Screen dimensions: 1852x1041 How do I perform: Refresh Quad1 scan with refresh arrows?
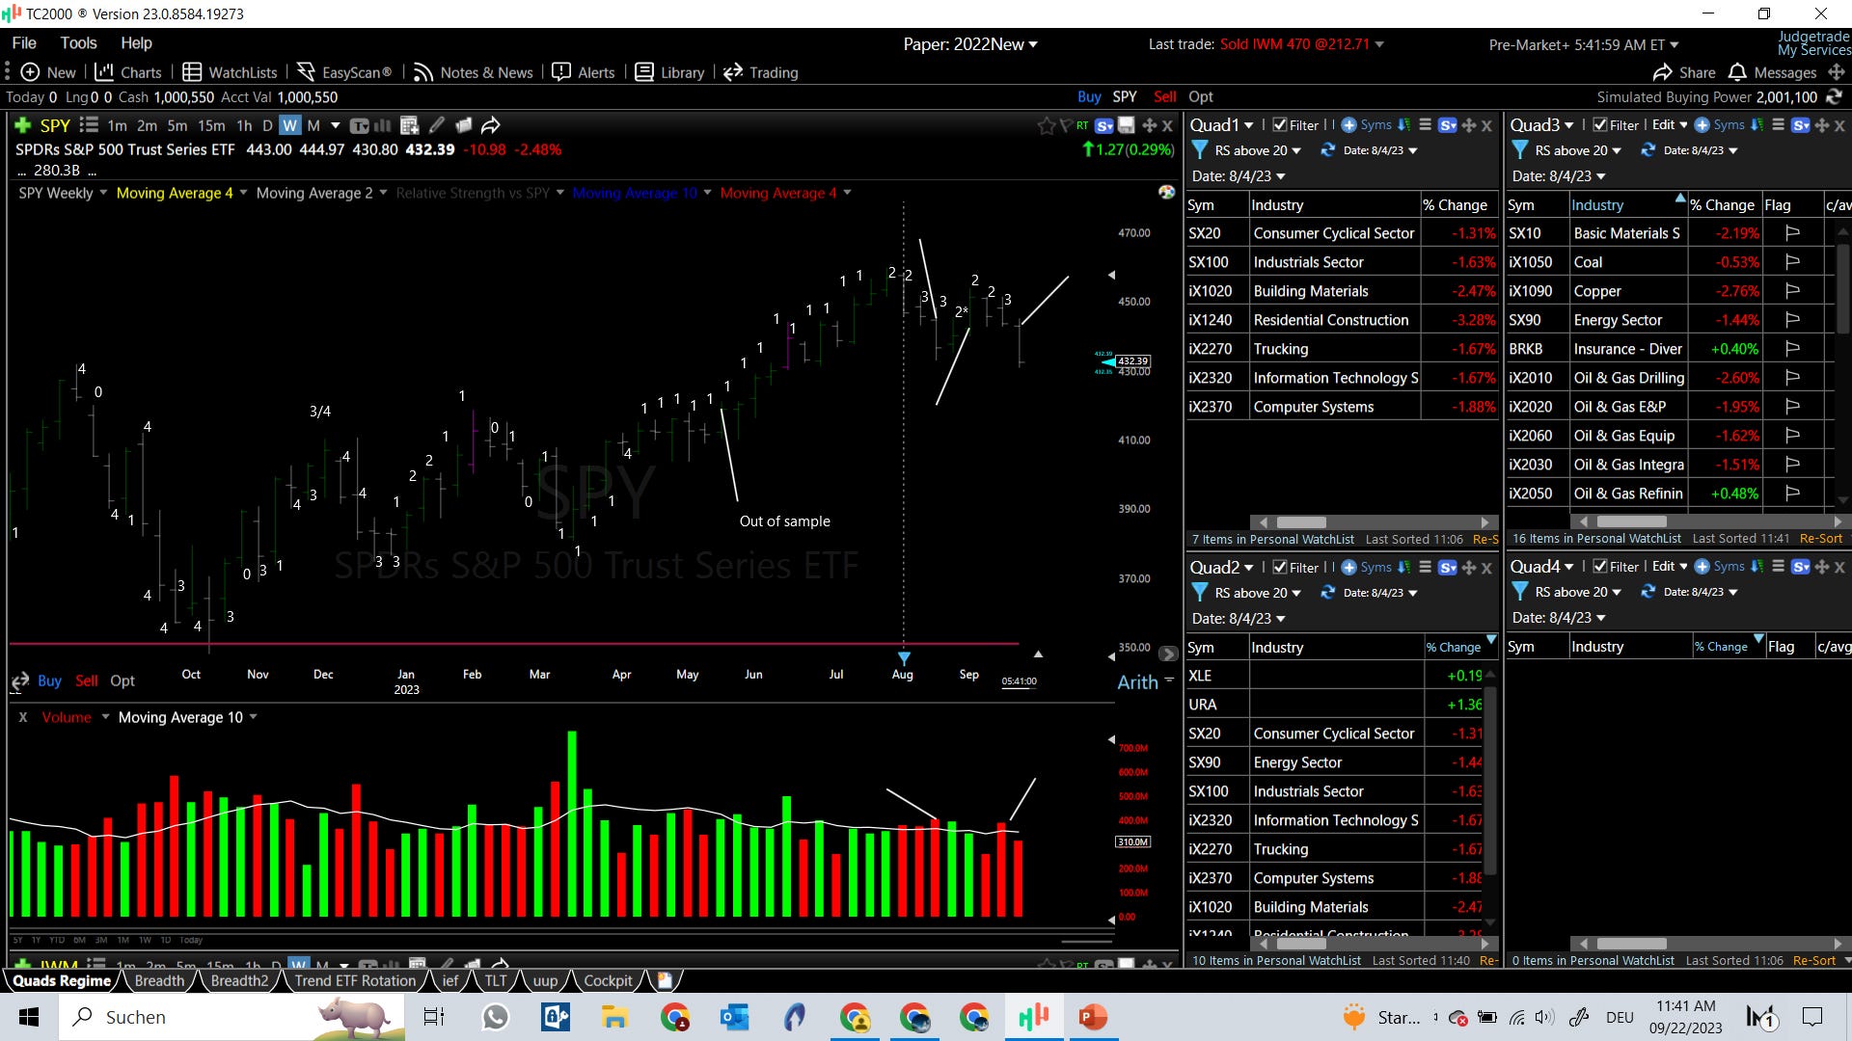[1327, 150]
